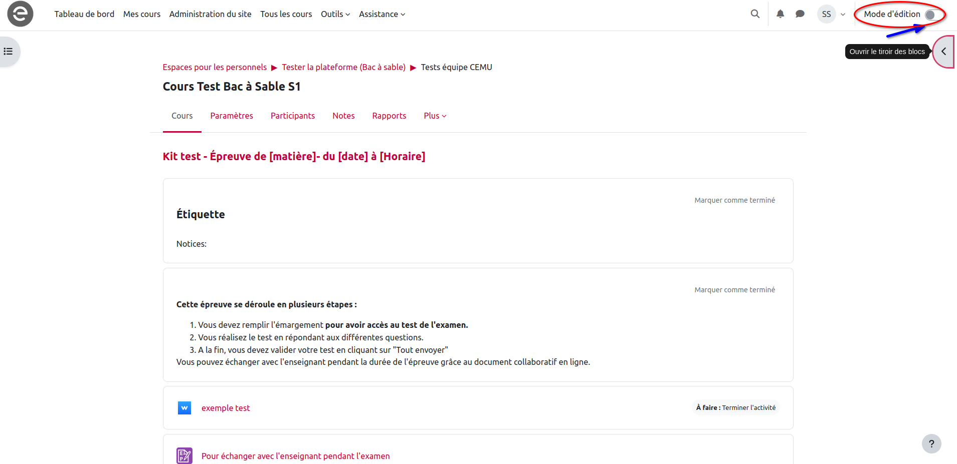The image size is (957, 464).
Task: Mark the Étiquette label as terminé
Action: 734,200
